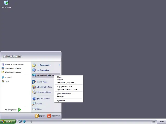Expand All Programs with the green arrow
The width and height of the screenshot is (166, 124).
coord(20,110)
